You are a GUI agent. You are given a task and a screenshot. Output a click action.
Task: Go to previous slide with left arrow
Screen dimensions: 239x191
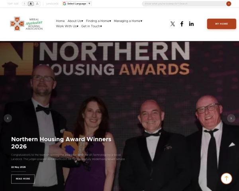(8, 118)
